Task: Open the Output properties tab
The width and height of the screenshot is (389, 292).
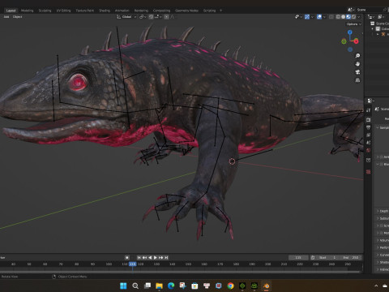Action: (x=369, y=127)
